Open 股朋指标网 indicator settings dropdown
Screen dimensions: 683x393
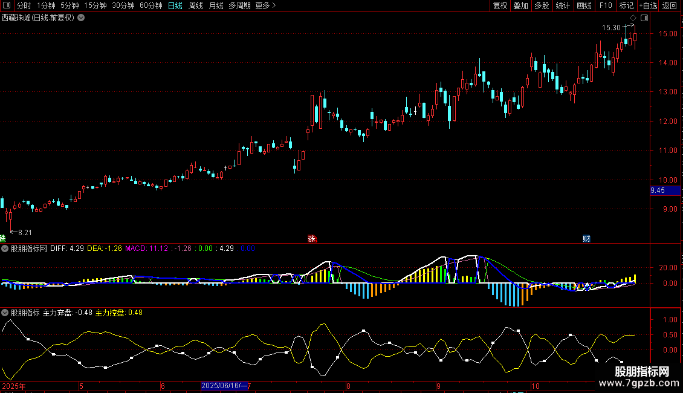coord(5,248)
